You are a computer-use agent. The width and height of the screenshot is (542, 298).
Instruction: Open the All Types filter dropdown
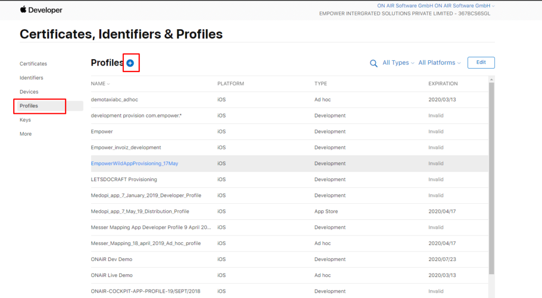[x=398, y=62]
